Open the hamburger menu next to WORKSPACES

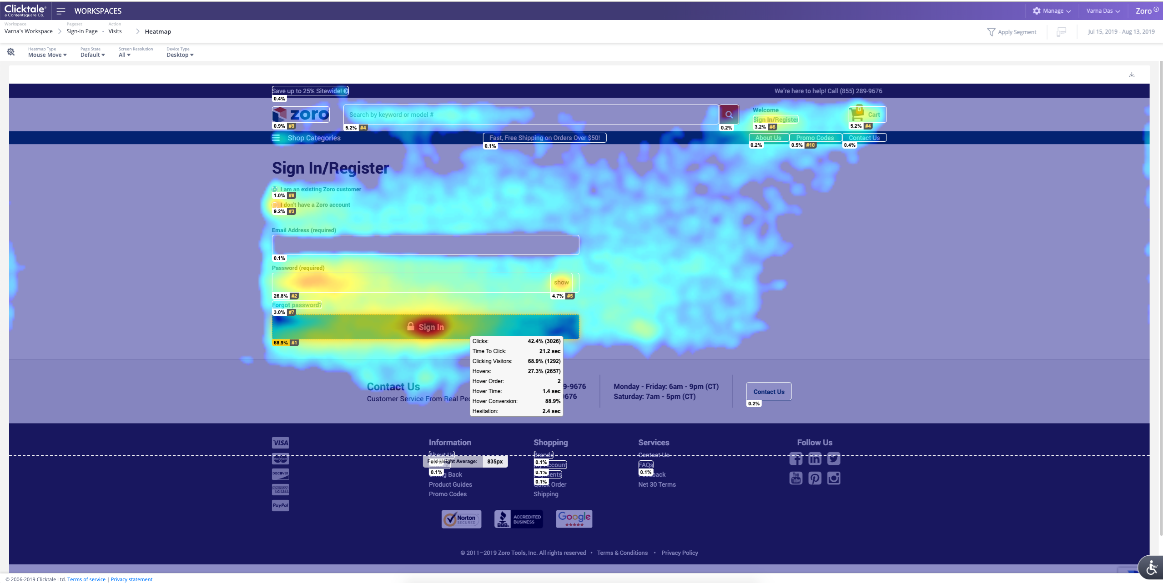point(61,11)
